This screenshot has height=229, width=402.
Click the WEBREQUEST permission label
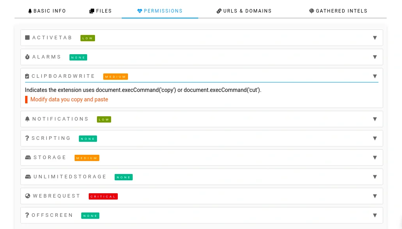pyautogui.click(x=57, y=196)
